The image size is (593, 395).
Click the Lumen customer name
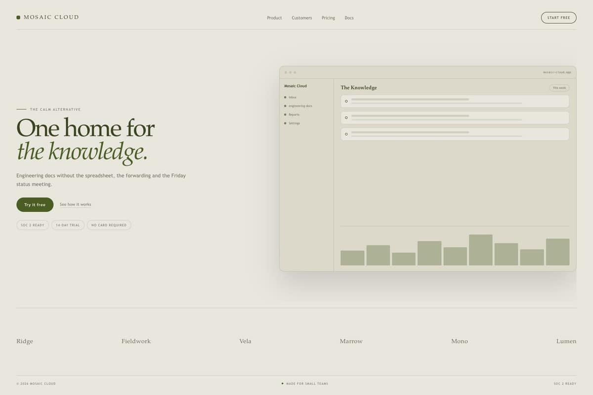[566, 341]
